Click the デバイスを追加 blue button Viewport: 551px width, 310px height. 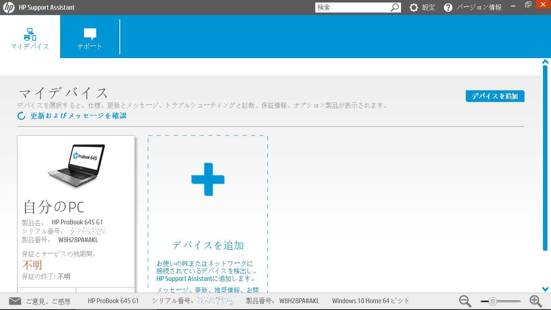point(495,96)
